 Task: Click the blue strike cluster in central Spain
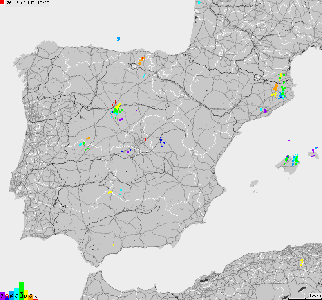click(x=161, y=141)
